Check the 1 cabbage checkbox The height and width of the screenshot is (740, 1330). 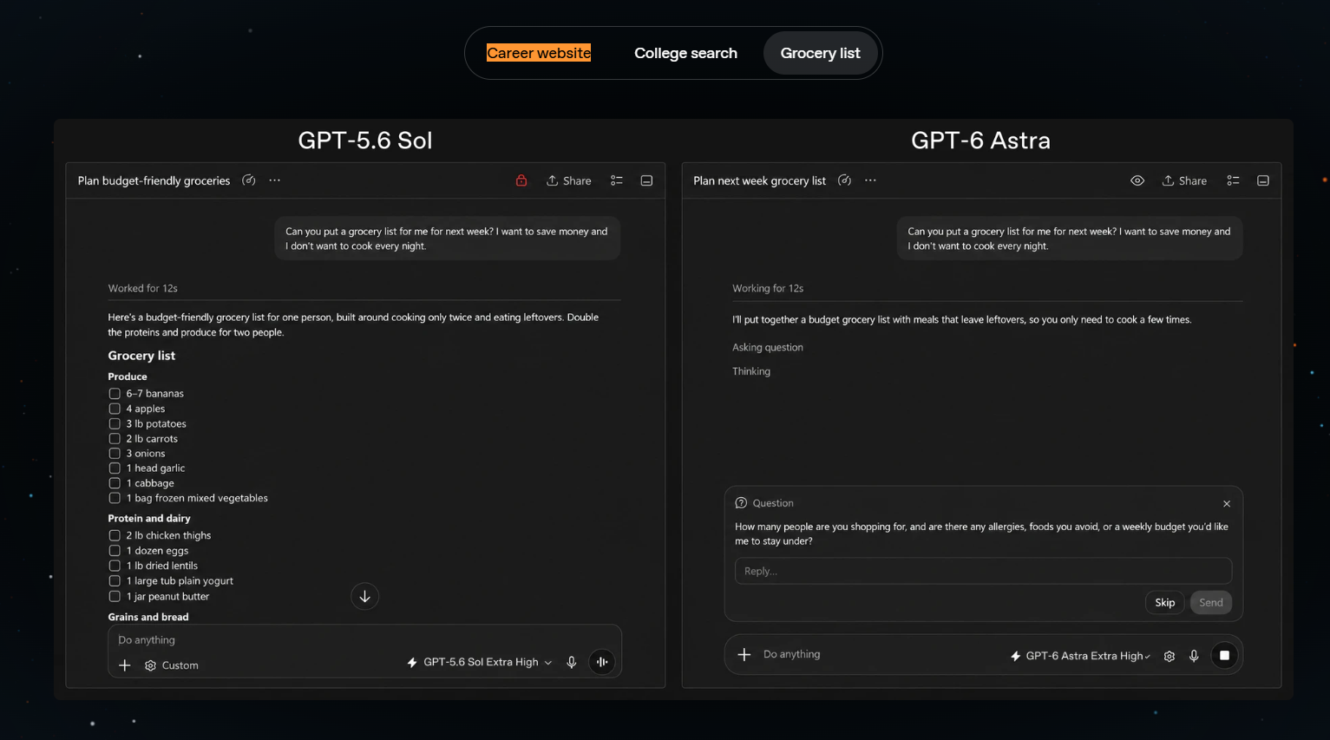[115, 483]
